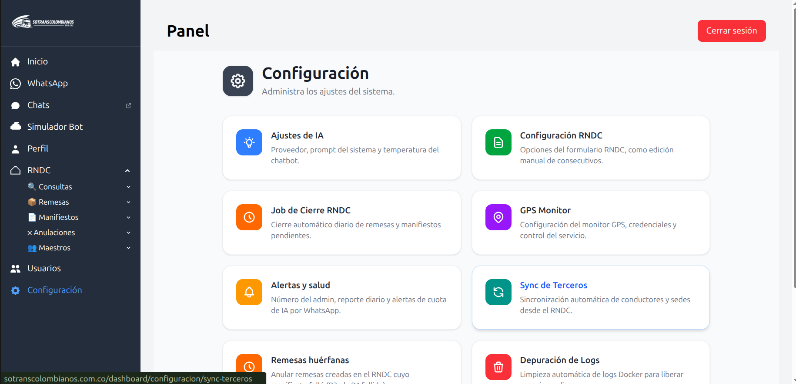Image resolution: width=796 pixels, height=384 pixels.
Task: Expand the Anulaciones submenu arrow
Action: (x=128, y=232)
